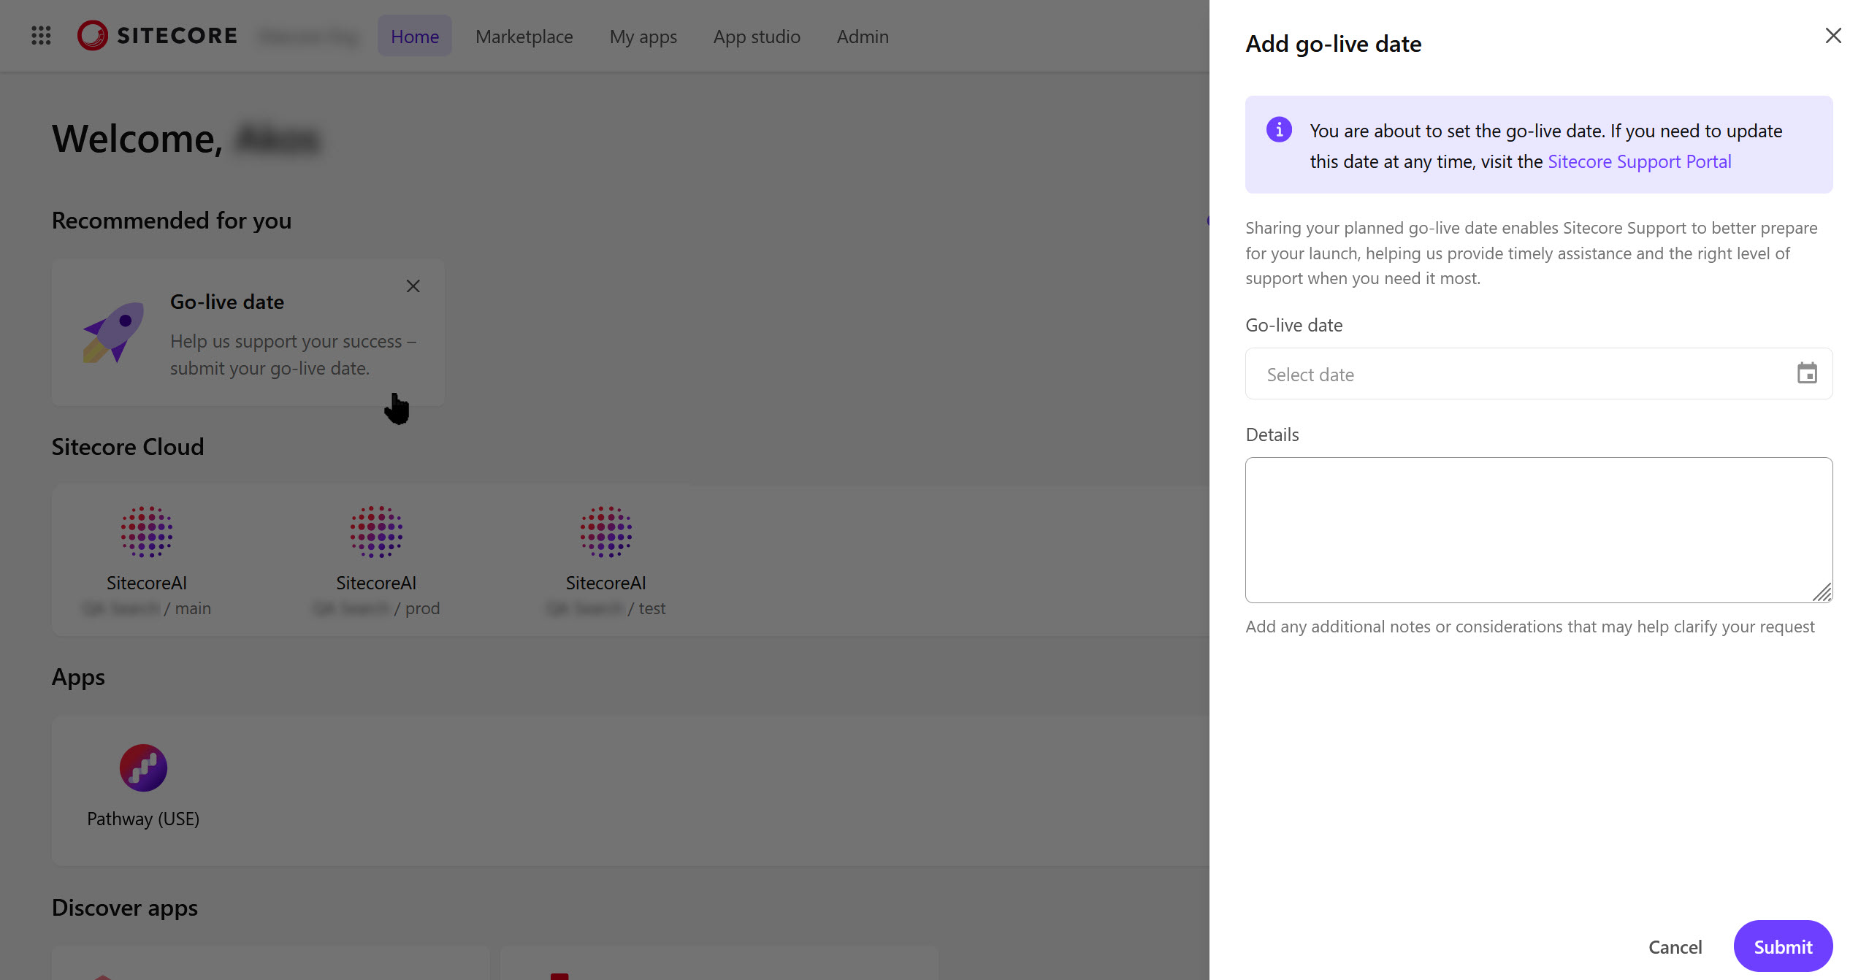Screen dimensions: 1869x980
Task: Open the Admin tab
Action: point(863,36)
